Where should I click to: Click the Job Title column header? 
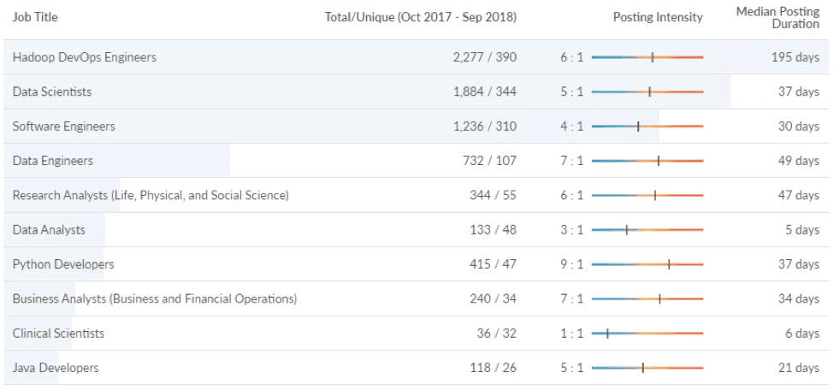click(x=35, y=17)
